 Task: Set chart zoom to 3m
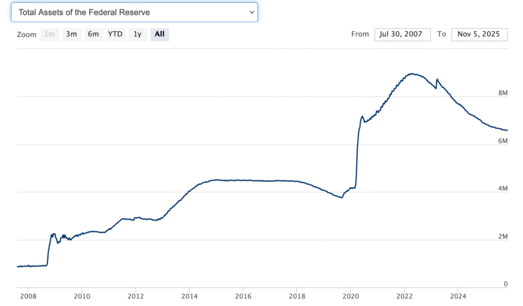tap(72, 34)
